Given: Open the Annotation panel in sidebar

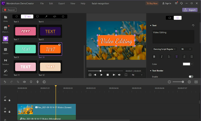Looking at the screenshot, I should click(6, 39).
